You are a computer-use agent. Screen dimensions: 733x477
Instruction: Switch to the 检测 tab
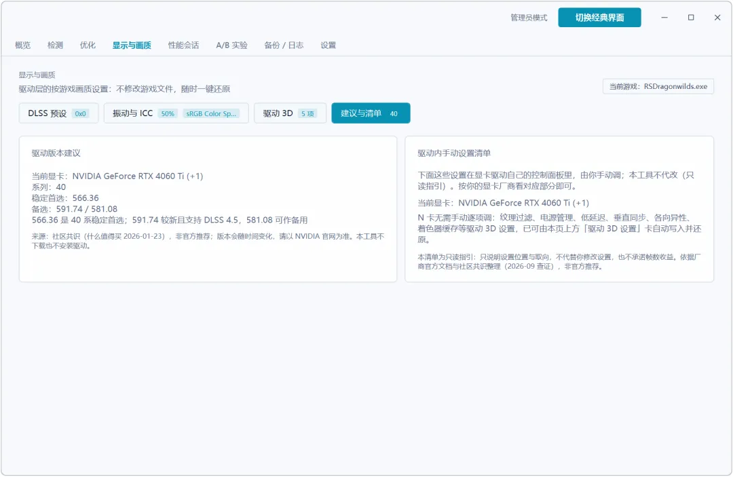(55, 45)
